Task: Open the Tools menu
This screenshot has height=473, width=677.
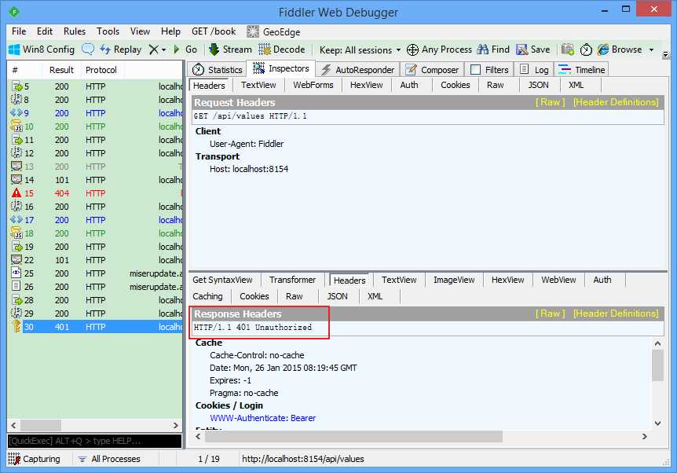Action: tap(108, 31)
